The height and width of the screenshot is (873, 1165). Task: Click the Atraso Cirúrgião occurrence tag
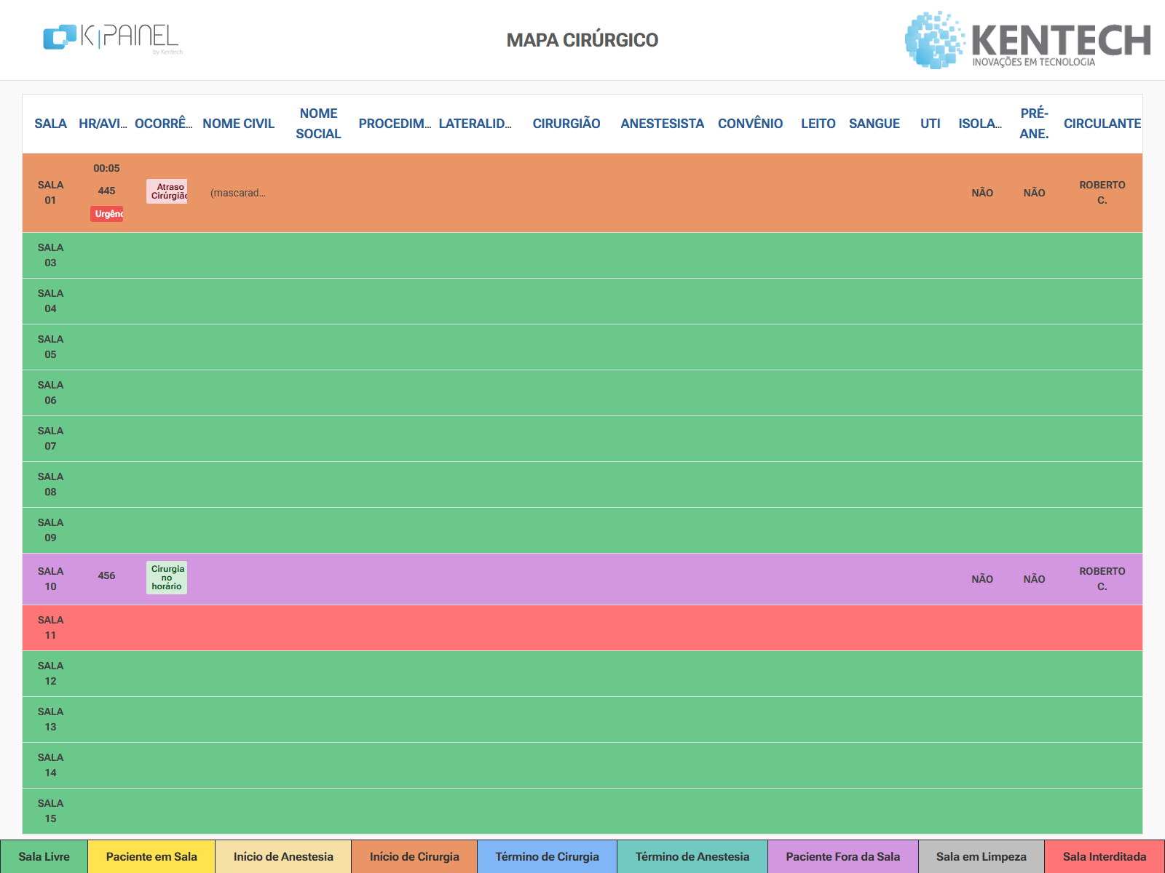[x=167, y=191]
